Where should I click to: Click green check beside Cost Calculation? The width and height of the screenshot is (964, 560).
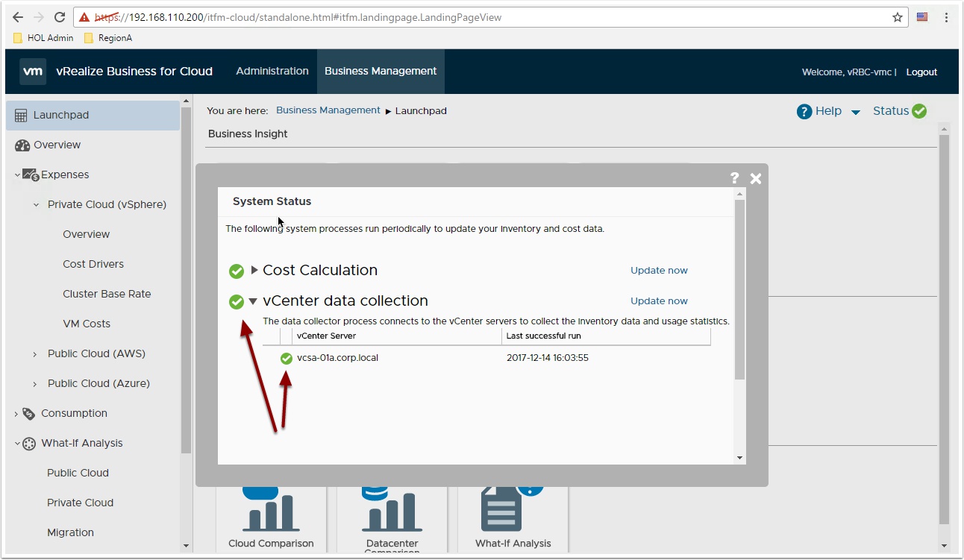(237, 271)
